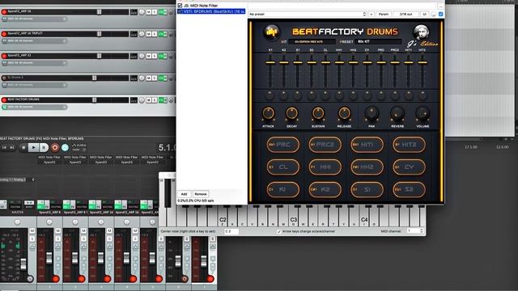
Task: Toggle the plugin bypass checkbox in the FX window
Action: tap(440, 15)
